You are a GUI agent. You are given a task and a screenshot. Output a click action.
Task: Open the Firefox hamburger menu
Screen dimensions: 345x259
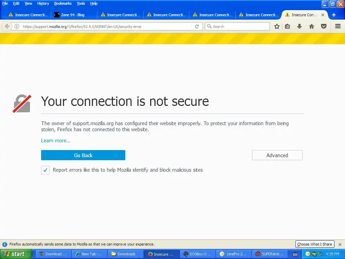point(338,26)
